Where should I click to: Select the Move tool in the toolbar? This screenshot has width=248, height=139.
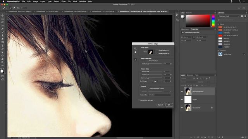pos(2,15)
